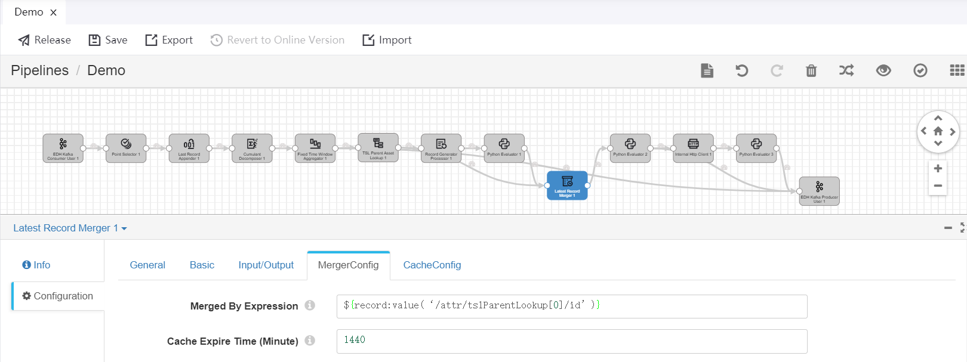The width and height of the screenshot is (967, 362).
Task: Click the Pipelines breadcrumb link
Action: tap(40, 70)
